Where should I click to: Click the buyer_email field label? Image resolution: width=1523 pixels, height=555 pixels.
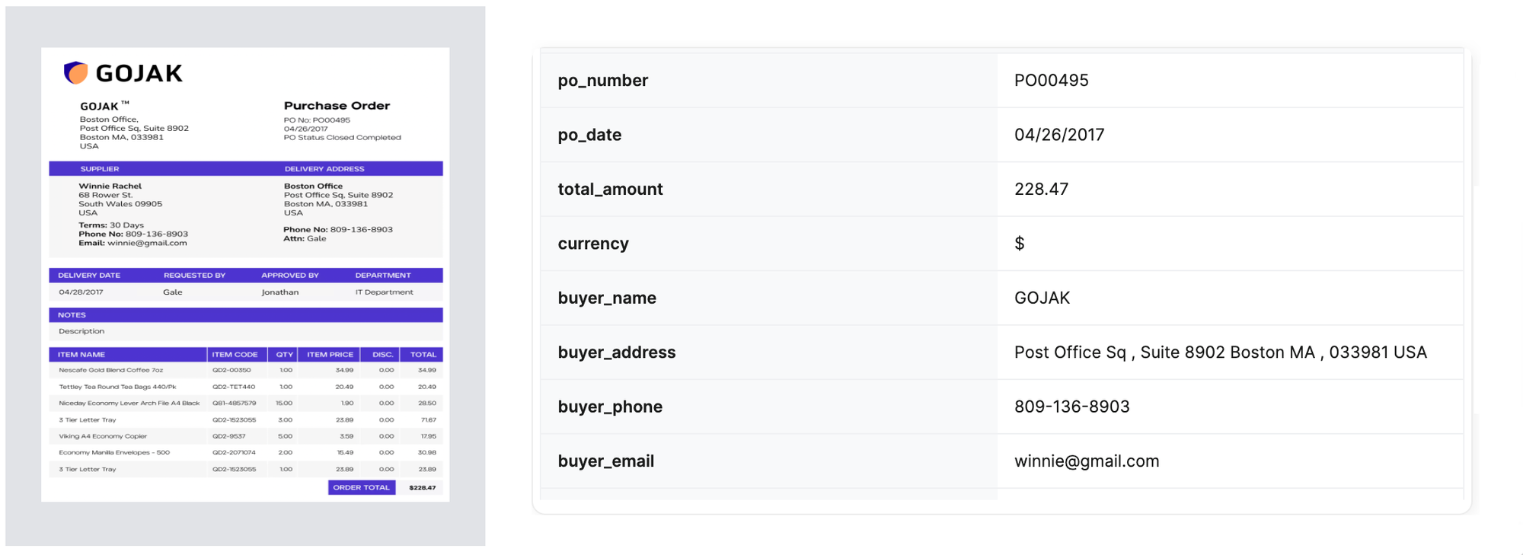pos(605,461)
